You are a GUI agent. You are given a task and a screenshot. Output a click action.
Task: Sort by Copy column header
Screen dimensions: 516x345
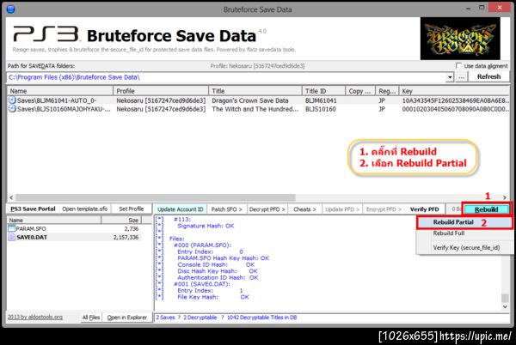click(x=360, y=91)
